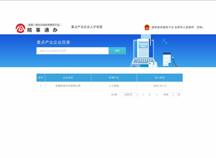Screen dimensions: 216x158
Task: Click the 皖事通办 red logo icon
Action: tap(20, 28)
